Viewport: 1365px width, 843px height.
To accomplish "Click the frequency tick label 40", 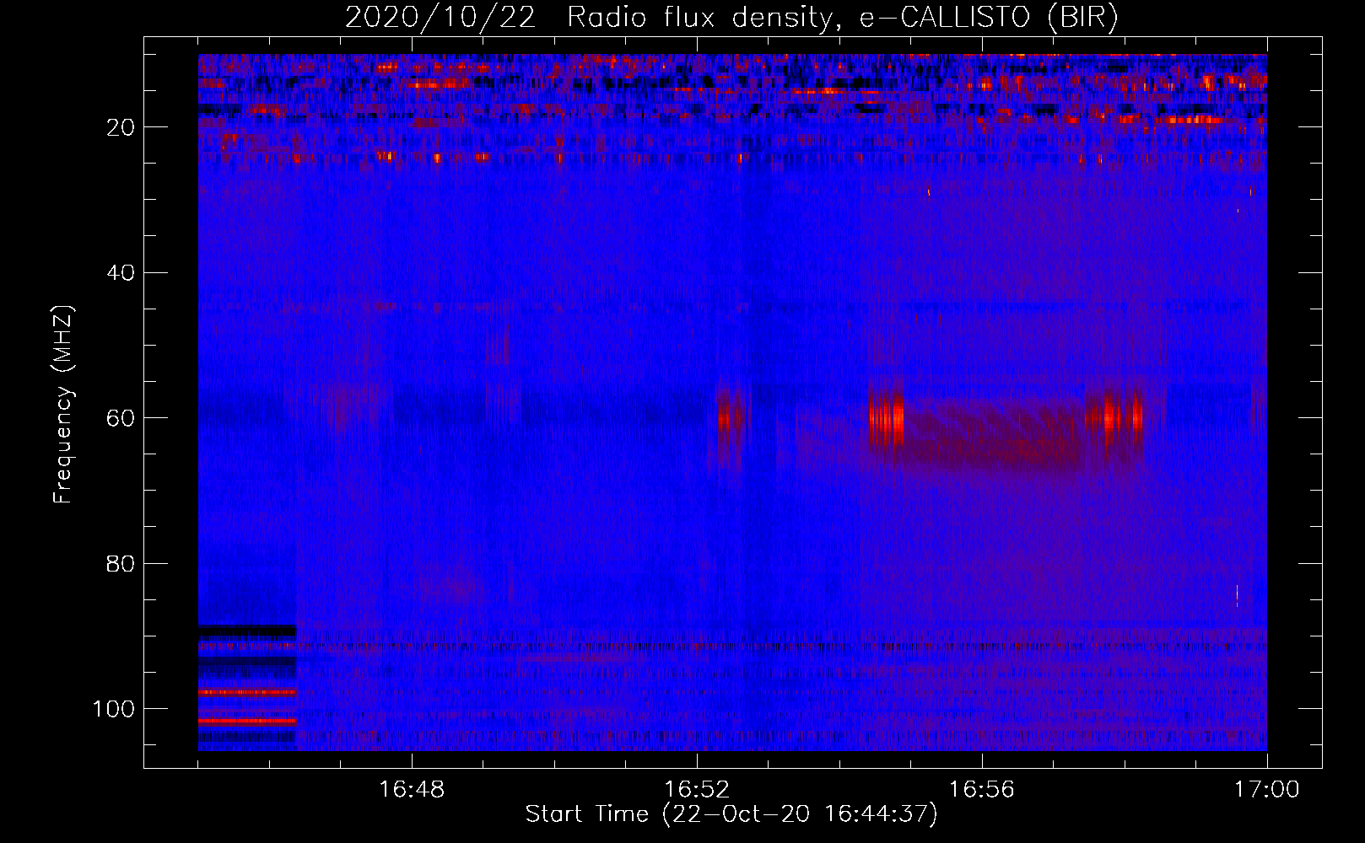I will pos(121,273).
